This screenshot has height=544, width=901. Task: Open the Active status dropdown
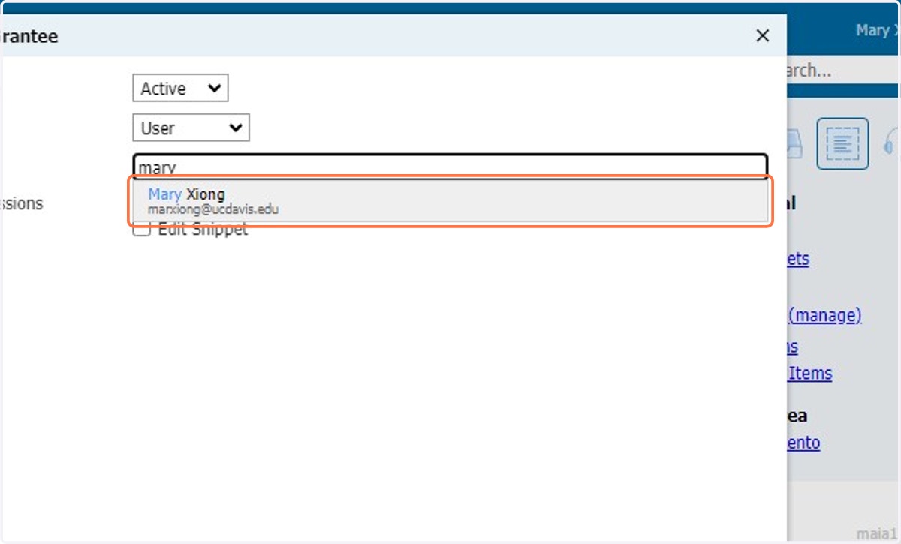[x=180, y=89]
